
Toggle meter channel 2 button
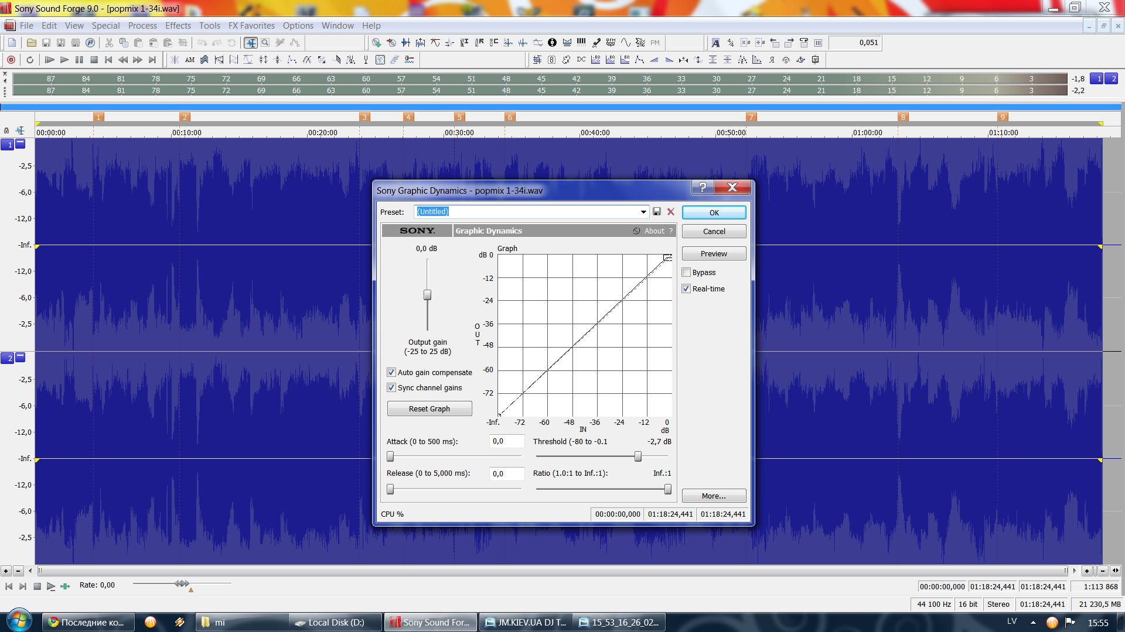coord(1112,79)
